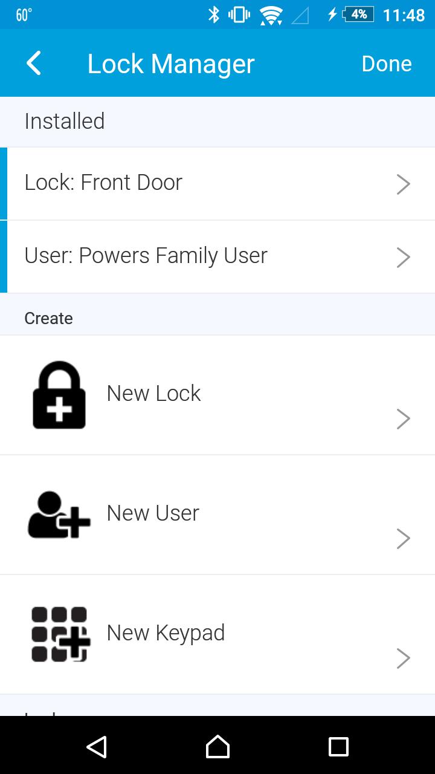Tap the New Lock padlock icon
The height and width of the screenshot is (774, 435).
59,395
